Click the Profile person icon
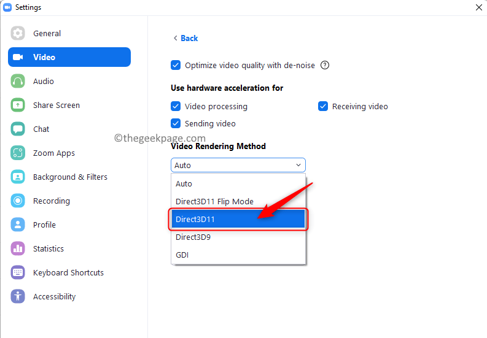The image size is (487, 338). 18,225
